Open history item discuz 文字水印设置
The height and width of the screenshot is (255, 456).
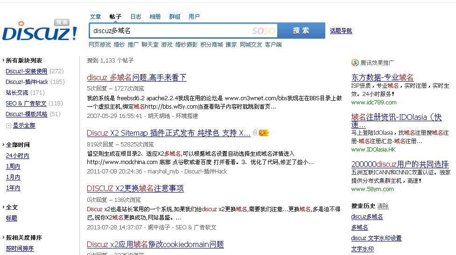pos(376,238)
